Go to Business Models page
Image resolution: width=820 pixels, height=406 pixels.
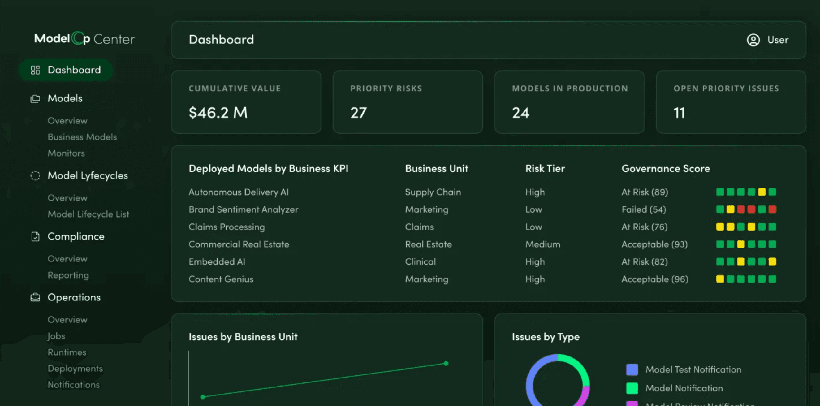point(82,137)
